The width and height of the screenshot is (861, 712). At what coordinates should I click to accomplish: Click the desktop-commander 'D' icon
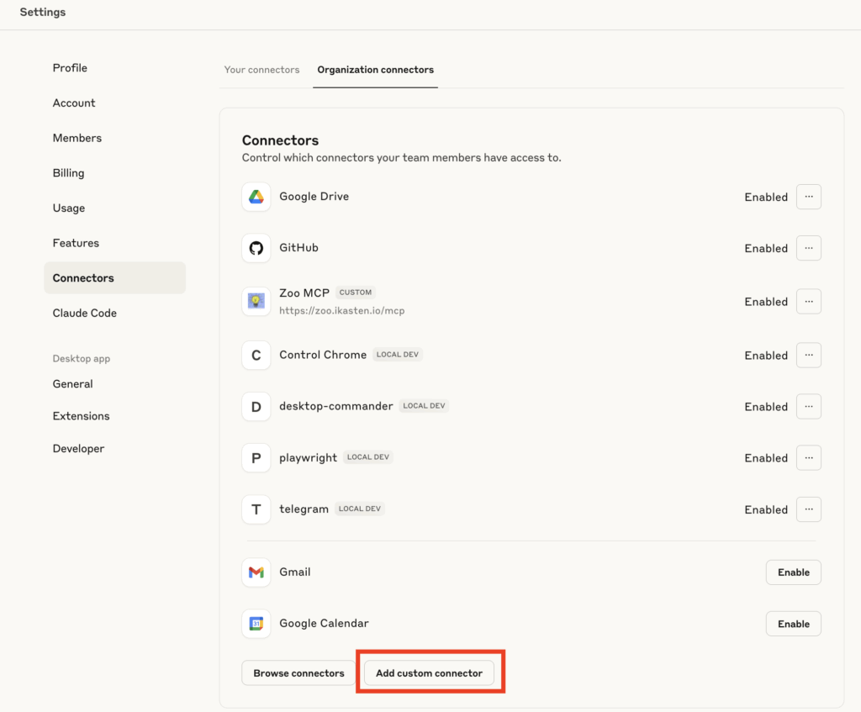pos(256,407)
